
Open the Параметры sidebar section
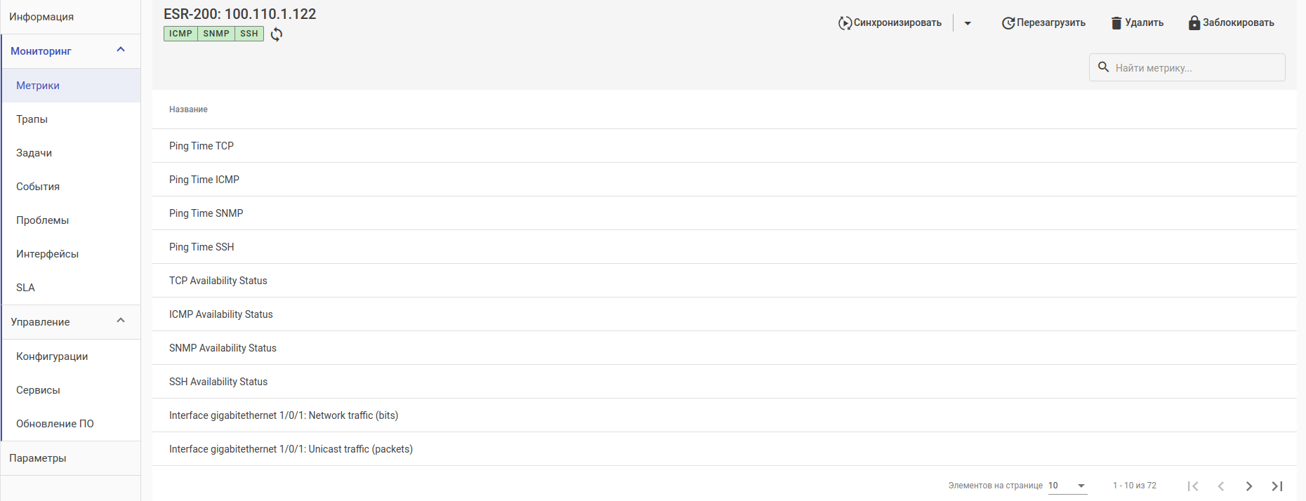[38, 458]
